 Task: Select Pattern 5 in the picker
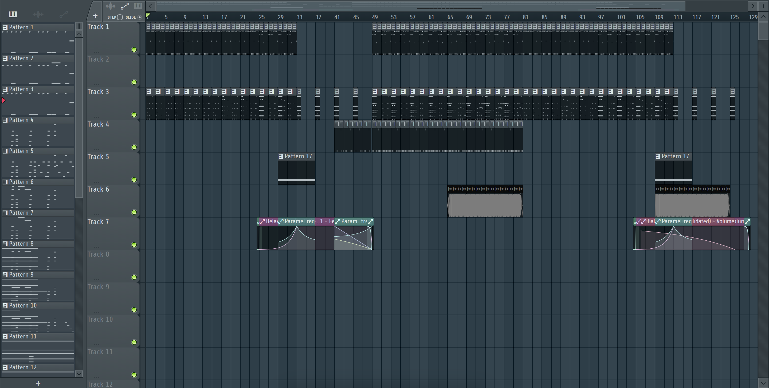(x=38, y=151)
